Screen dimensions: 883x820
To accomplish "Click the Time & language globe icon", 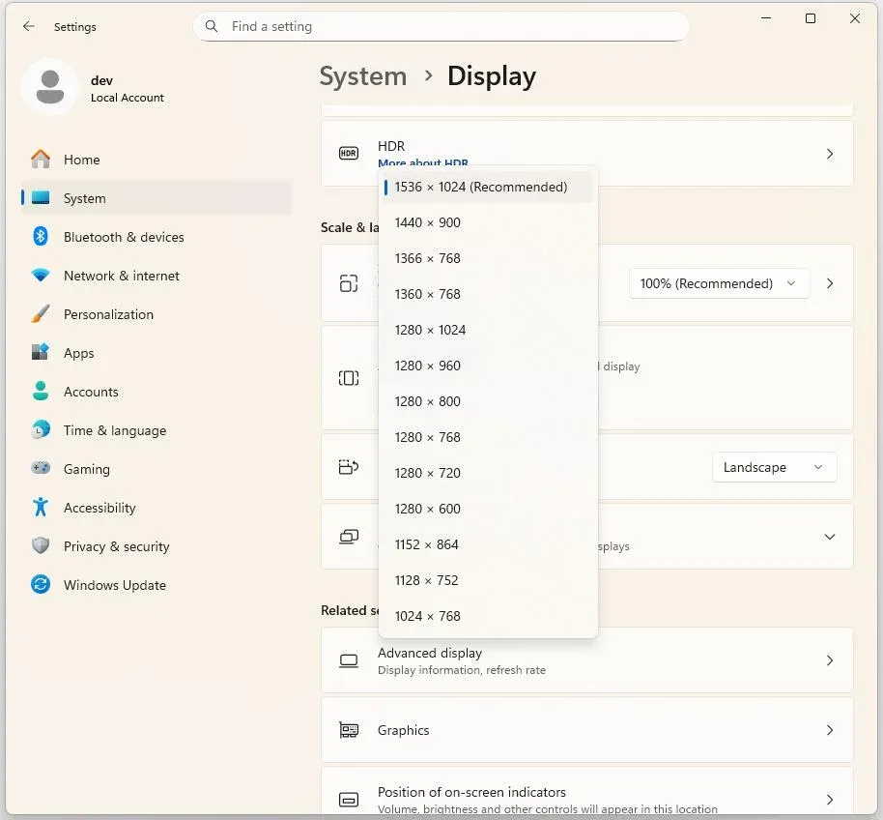I will tap(41, 430).
